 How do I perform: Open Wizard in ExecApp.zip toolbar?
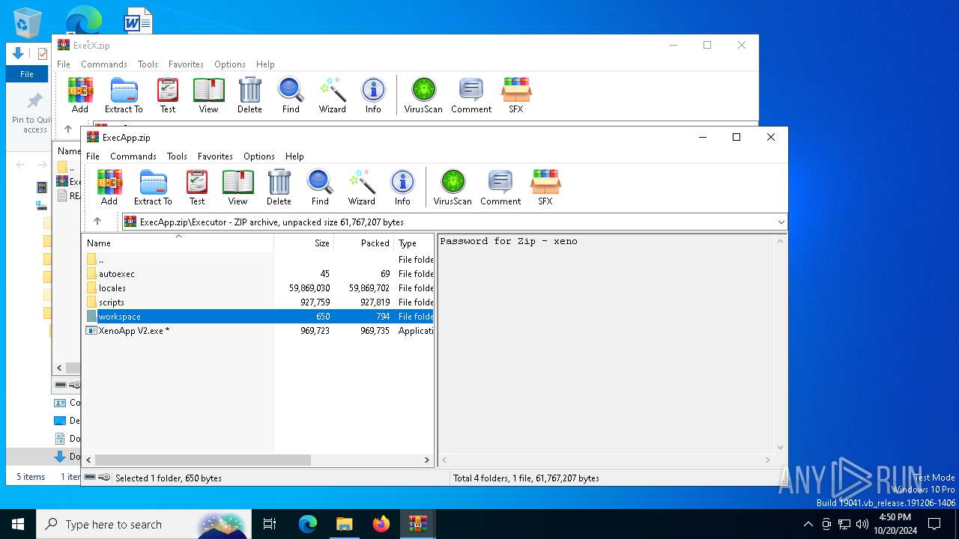361,187
